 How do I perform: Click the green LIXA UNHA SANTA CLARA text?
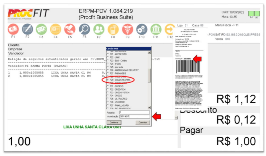pyautogui.click(x=92, y=127)
